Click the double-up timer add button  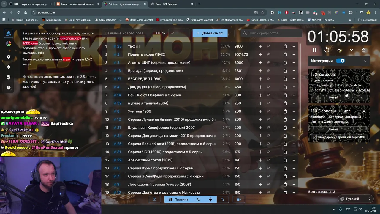point(364,50)
